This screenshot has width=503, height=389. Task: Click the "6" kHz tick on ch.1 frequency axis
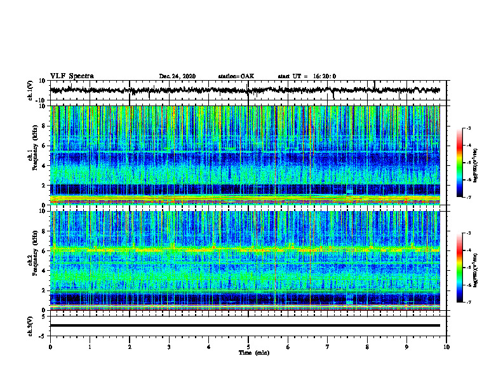(44, 146)
